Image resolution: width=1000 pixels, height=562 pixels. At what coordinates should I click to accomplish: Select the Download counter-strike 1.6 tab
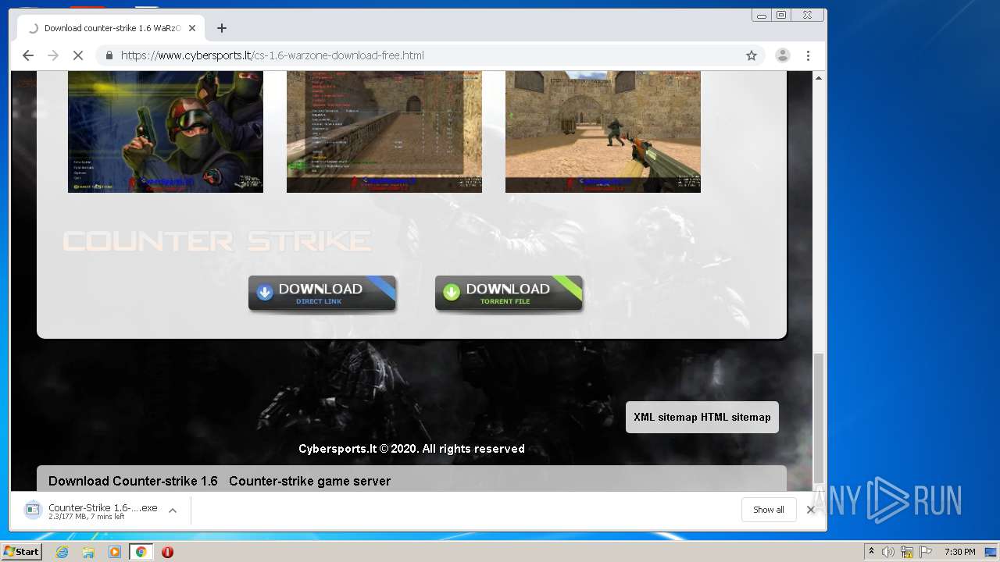111,28
